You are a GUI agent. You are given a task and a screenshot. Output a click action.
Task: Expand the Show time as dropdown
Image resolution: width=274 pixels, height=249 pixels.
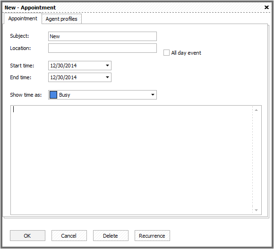(153, 95)
